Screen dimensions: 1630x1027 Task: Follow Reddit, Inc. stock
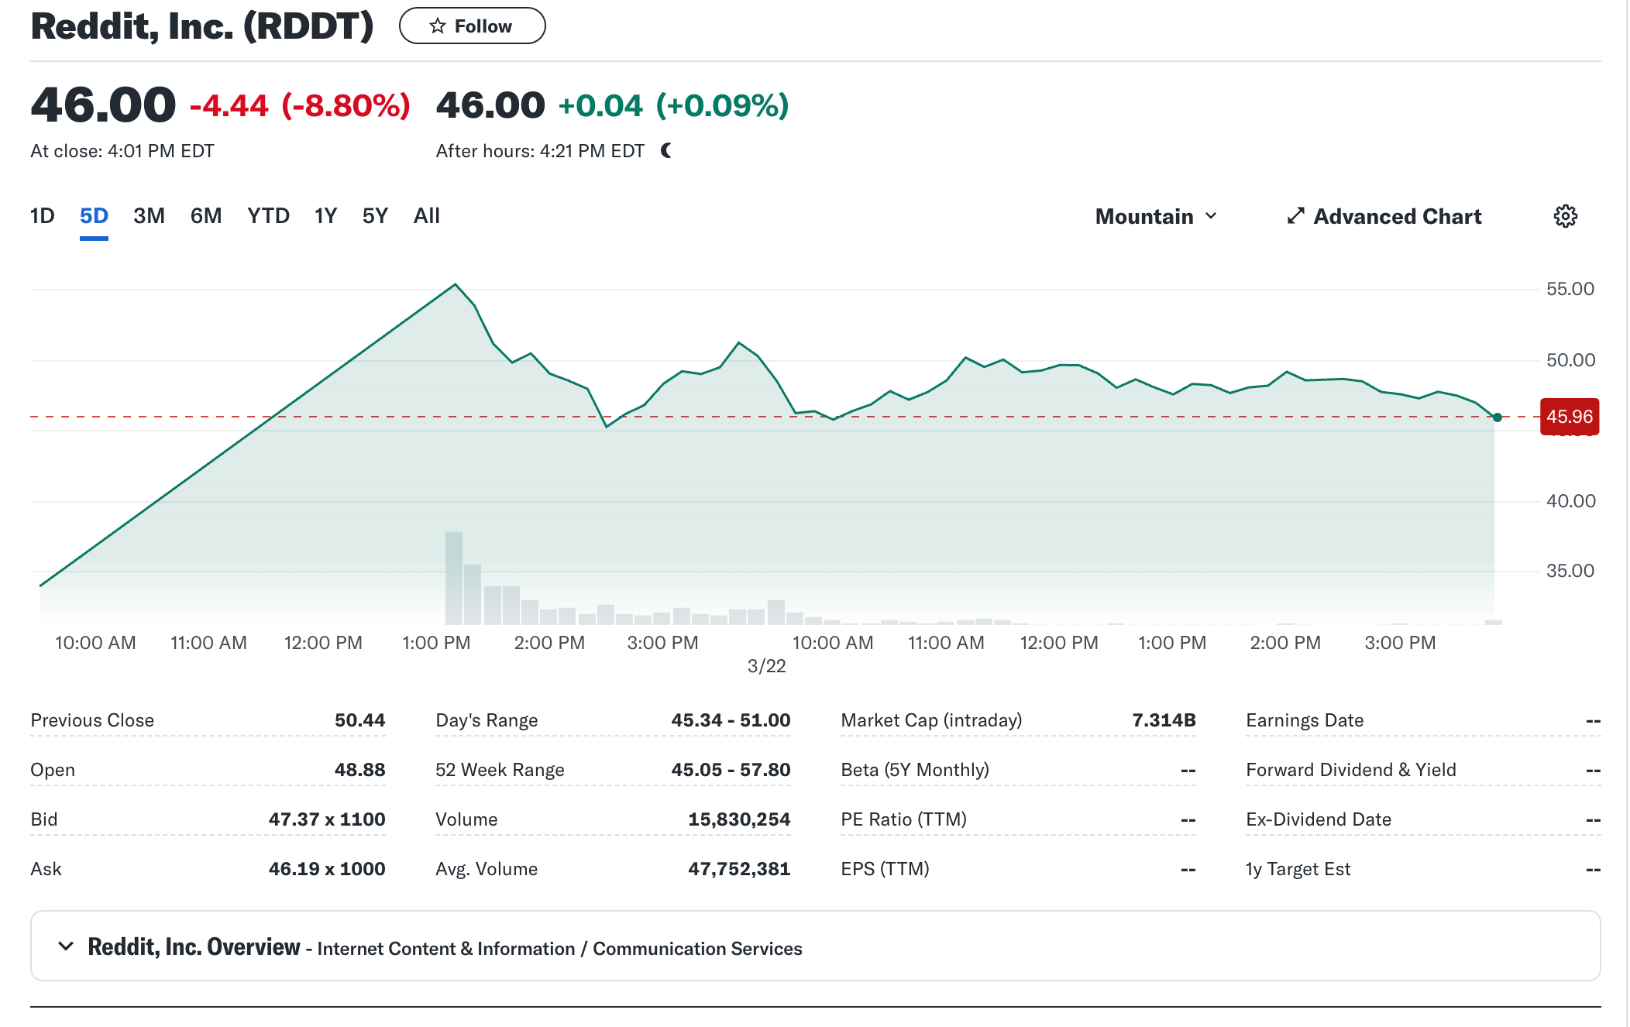pyautogui.click(x=473, y=26)
